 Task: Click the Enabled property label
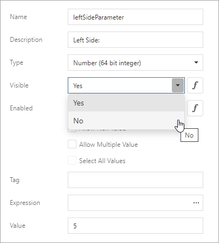point(21,108)
